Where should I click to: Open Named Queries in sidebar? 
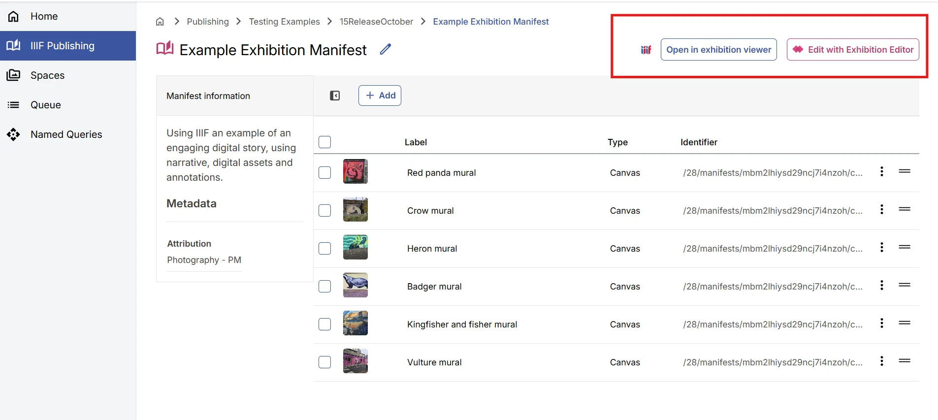click(68, 134)
